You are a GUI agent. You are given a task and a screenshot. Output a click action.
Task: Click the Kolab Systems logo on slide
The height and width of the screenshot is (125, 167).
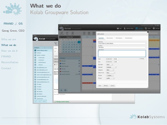(147, 117)
